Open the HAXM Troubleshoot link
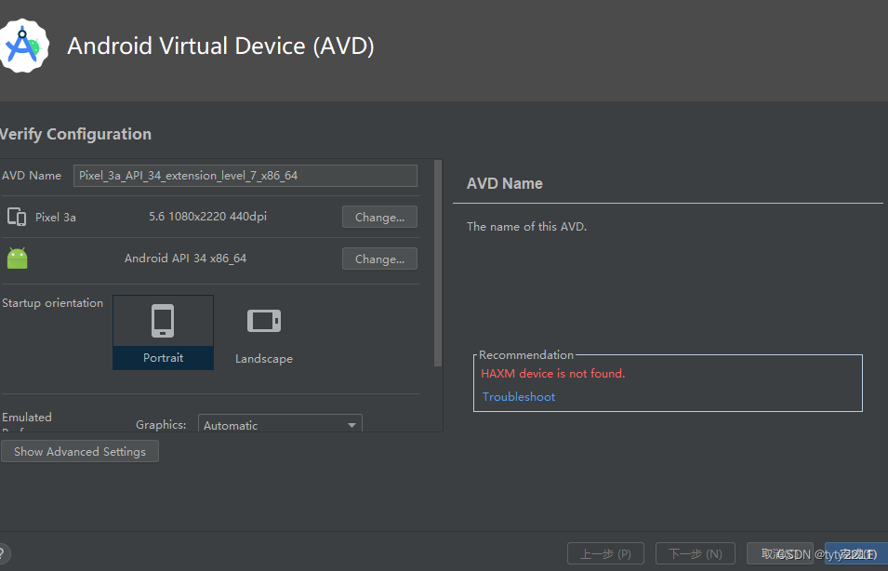The width and height of the screenshot is (888, 571). (x=519, y=396)
